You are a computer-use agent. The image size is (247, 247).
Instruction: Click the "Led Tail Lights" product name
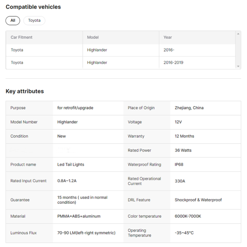pos(71,164)
